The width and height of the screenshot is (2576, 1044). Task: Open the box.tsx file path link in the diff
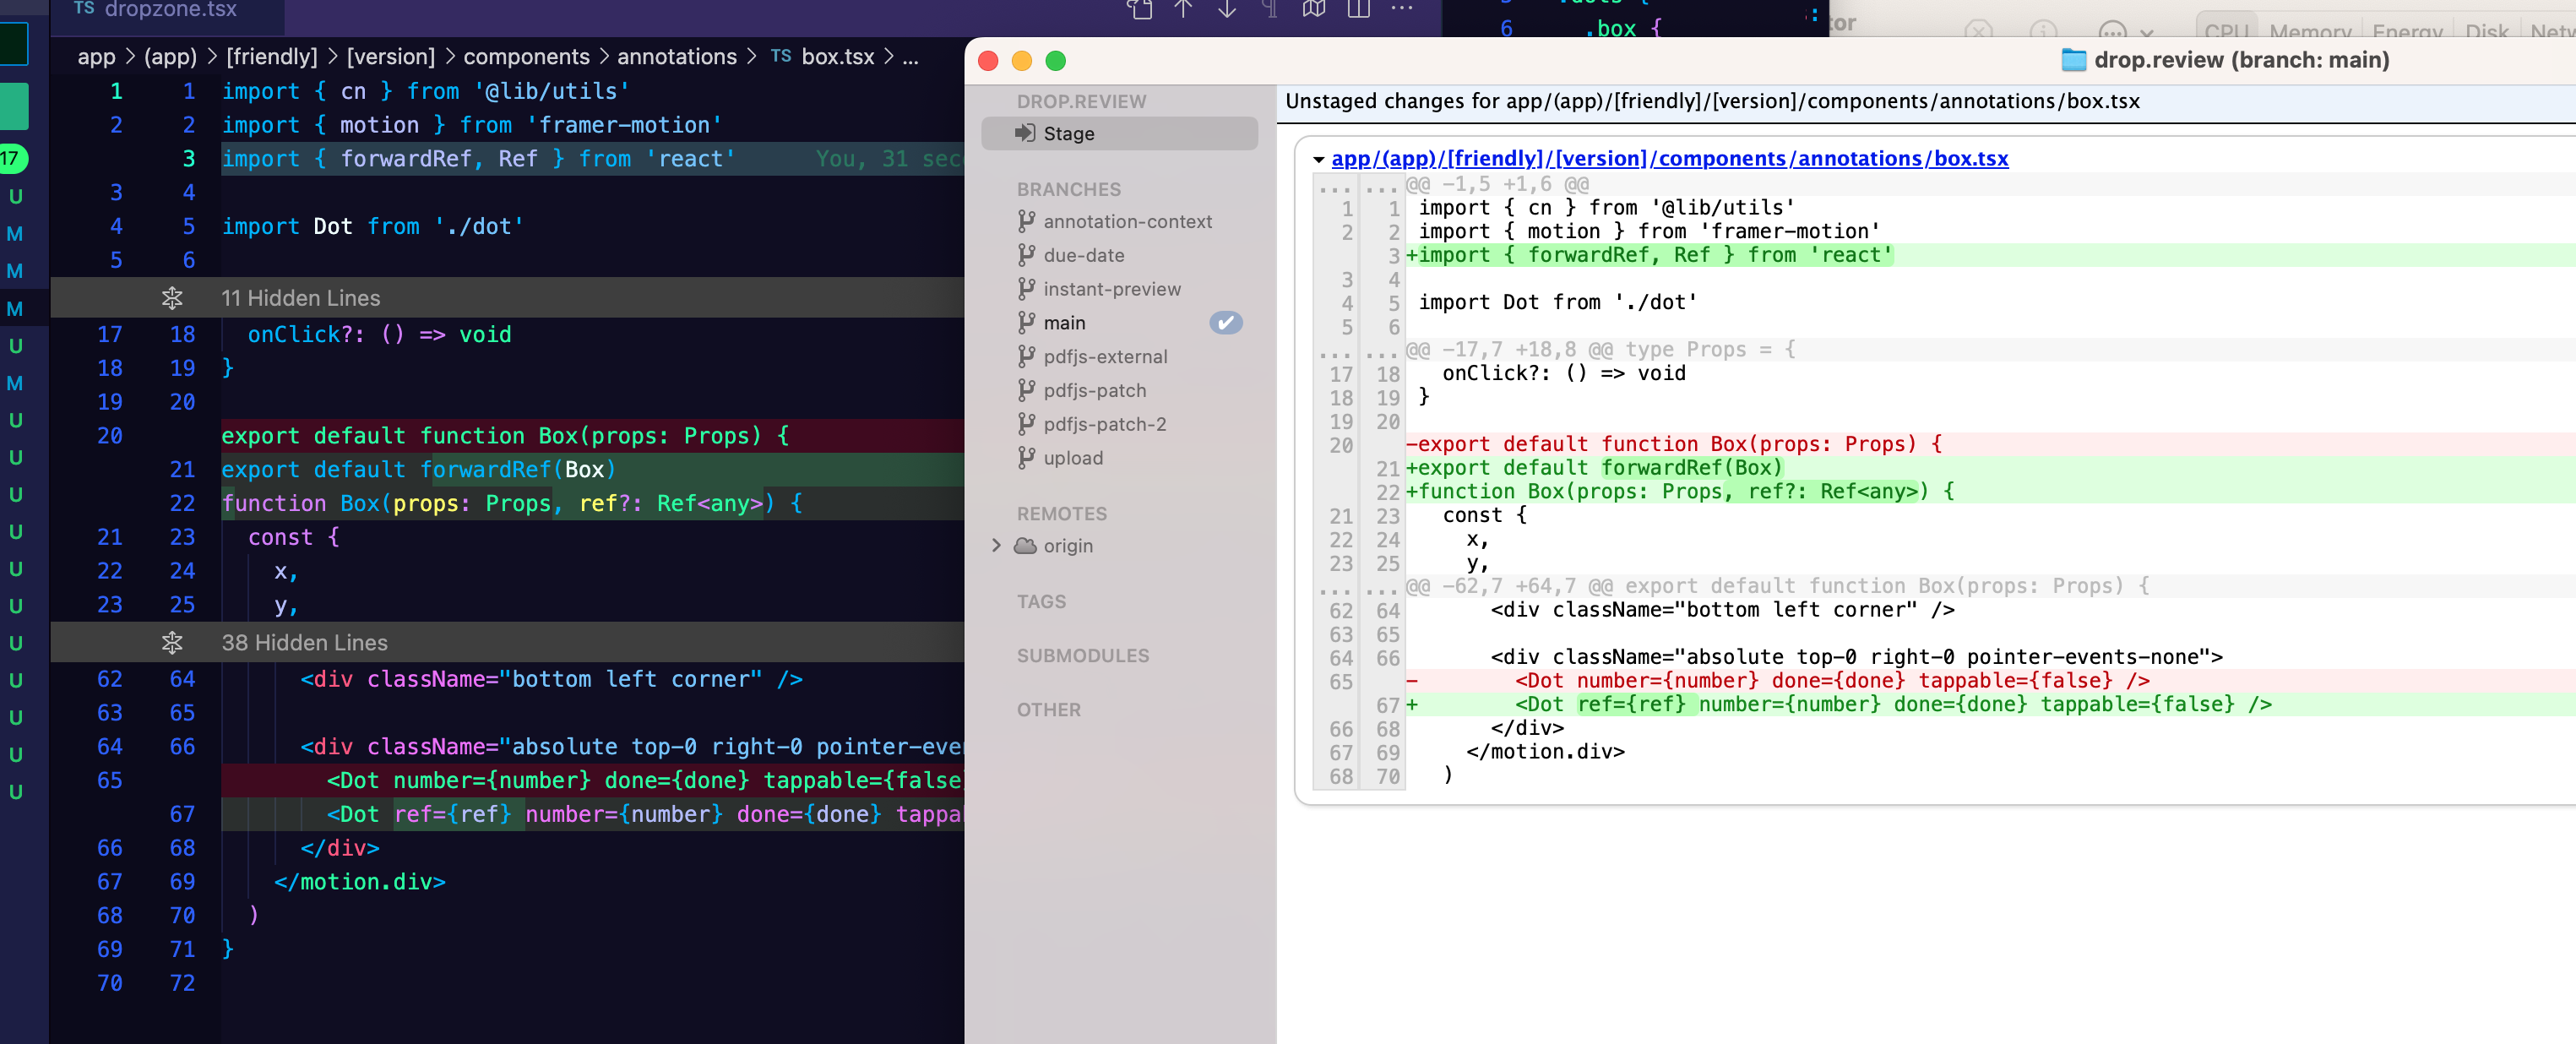[1671, 158]
